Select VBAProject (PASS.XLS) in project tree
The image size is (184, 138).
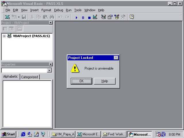[x=31, y=36]
